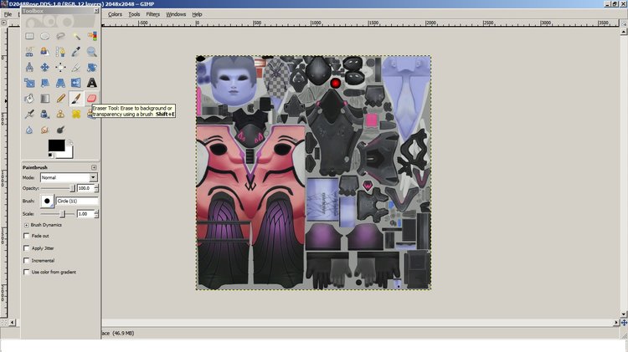Toggle the Apply Jitter checkbox
628x352 pixels.
pyautogui.click(x=27, y=248)
